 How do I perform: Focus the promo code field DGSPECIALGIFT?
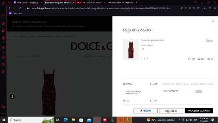click(178, 91)
